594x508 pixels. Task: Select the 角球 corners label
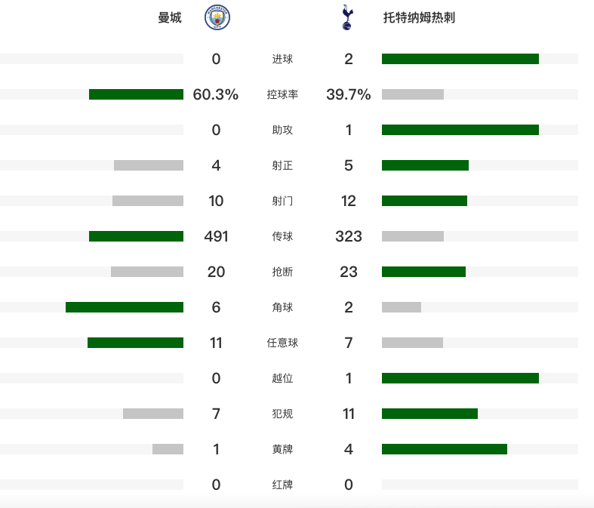tap(282, 307)
